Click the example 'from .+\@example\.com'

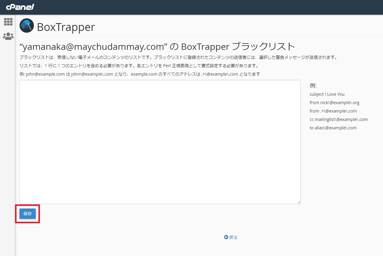pos(333,111)
